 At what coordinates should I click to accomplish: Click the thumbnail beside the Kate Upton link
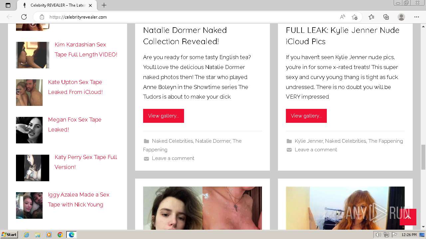tap(29, 93)
